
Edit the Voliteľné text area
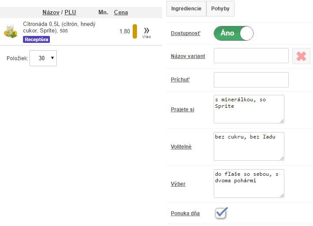tap(249, 146)
